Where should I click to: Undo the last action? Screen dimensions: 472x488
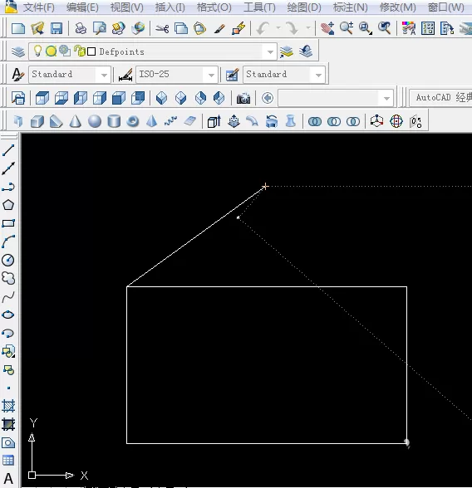click(x=263, y=28)
